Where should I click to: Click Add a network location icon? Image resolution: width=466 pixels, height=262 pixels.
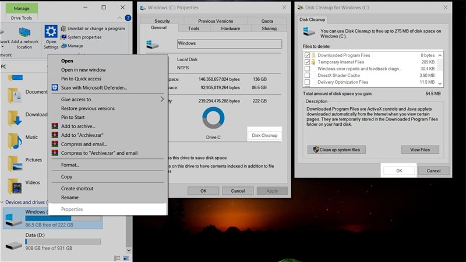(24, 33)
